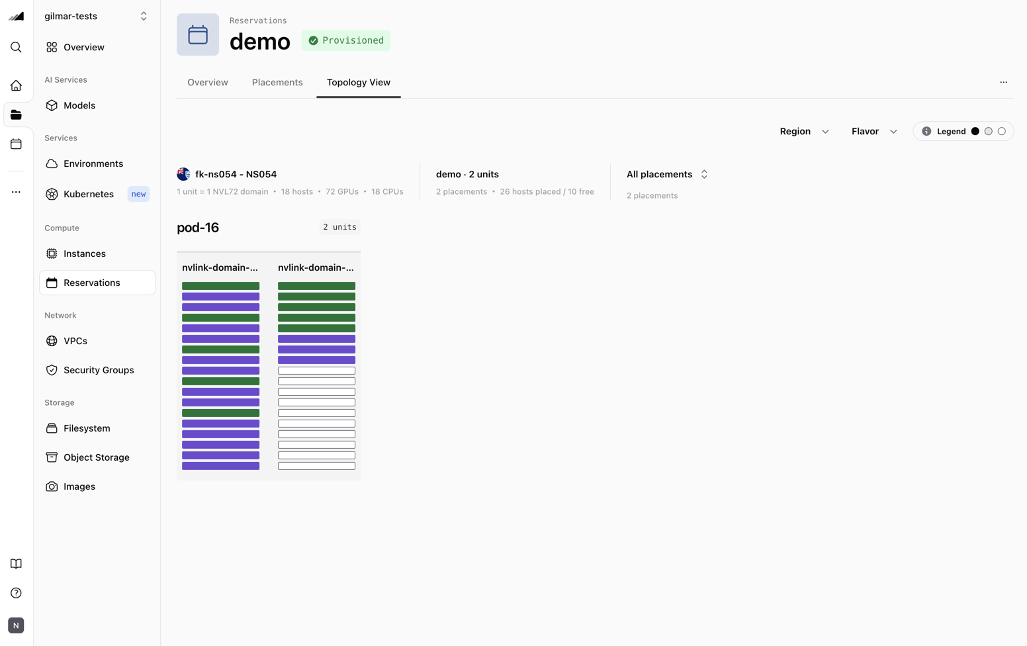The height and width of the screenshot is (646, 1027).
Task: Click the Models cube icon
Action: coord(52,106)
